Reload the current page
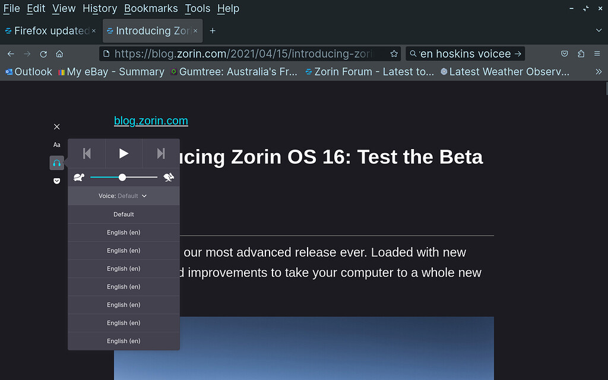 pyautogui.click(x=43, y=54)
